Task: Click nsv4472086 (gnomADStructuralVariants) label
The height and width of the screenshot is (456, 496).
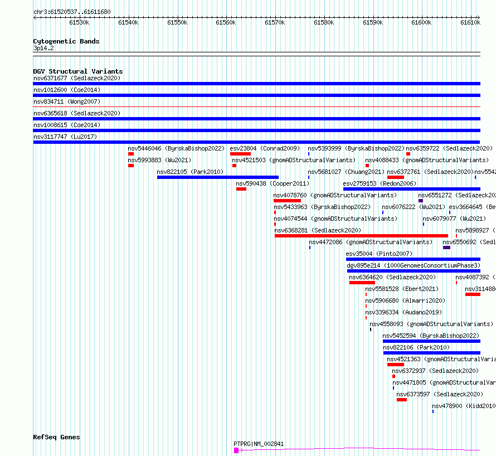Action: click(371, 242)
